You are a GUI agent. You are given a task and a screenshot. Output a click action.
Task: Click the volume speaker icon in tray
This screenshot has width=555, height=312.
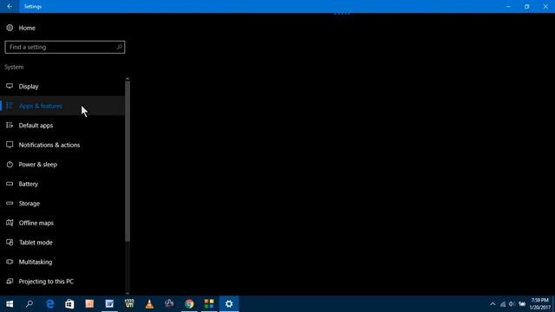512,304
